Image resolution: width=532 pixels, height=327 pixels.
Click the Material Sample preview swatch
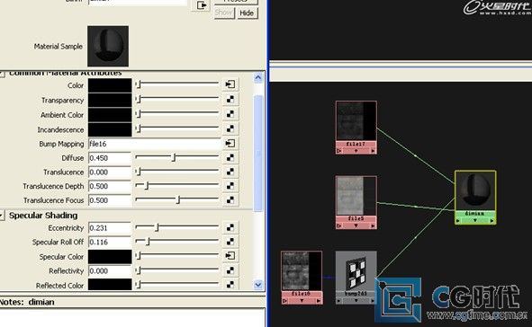point(108,46)
